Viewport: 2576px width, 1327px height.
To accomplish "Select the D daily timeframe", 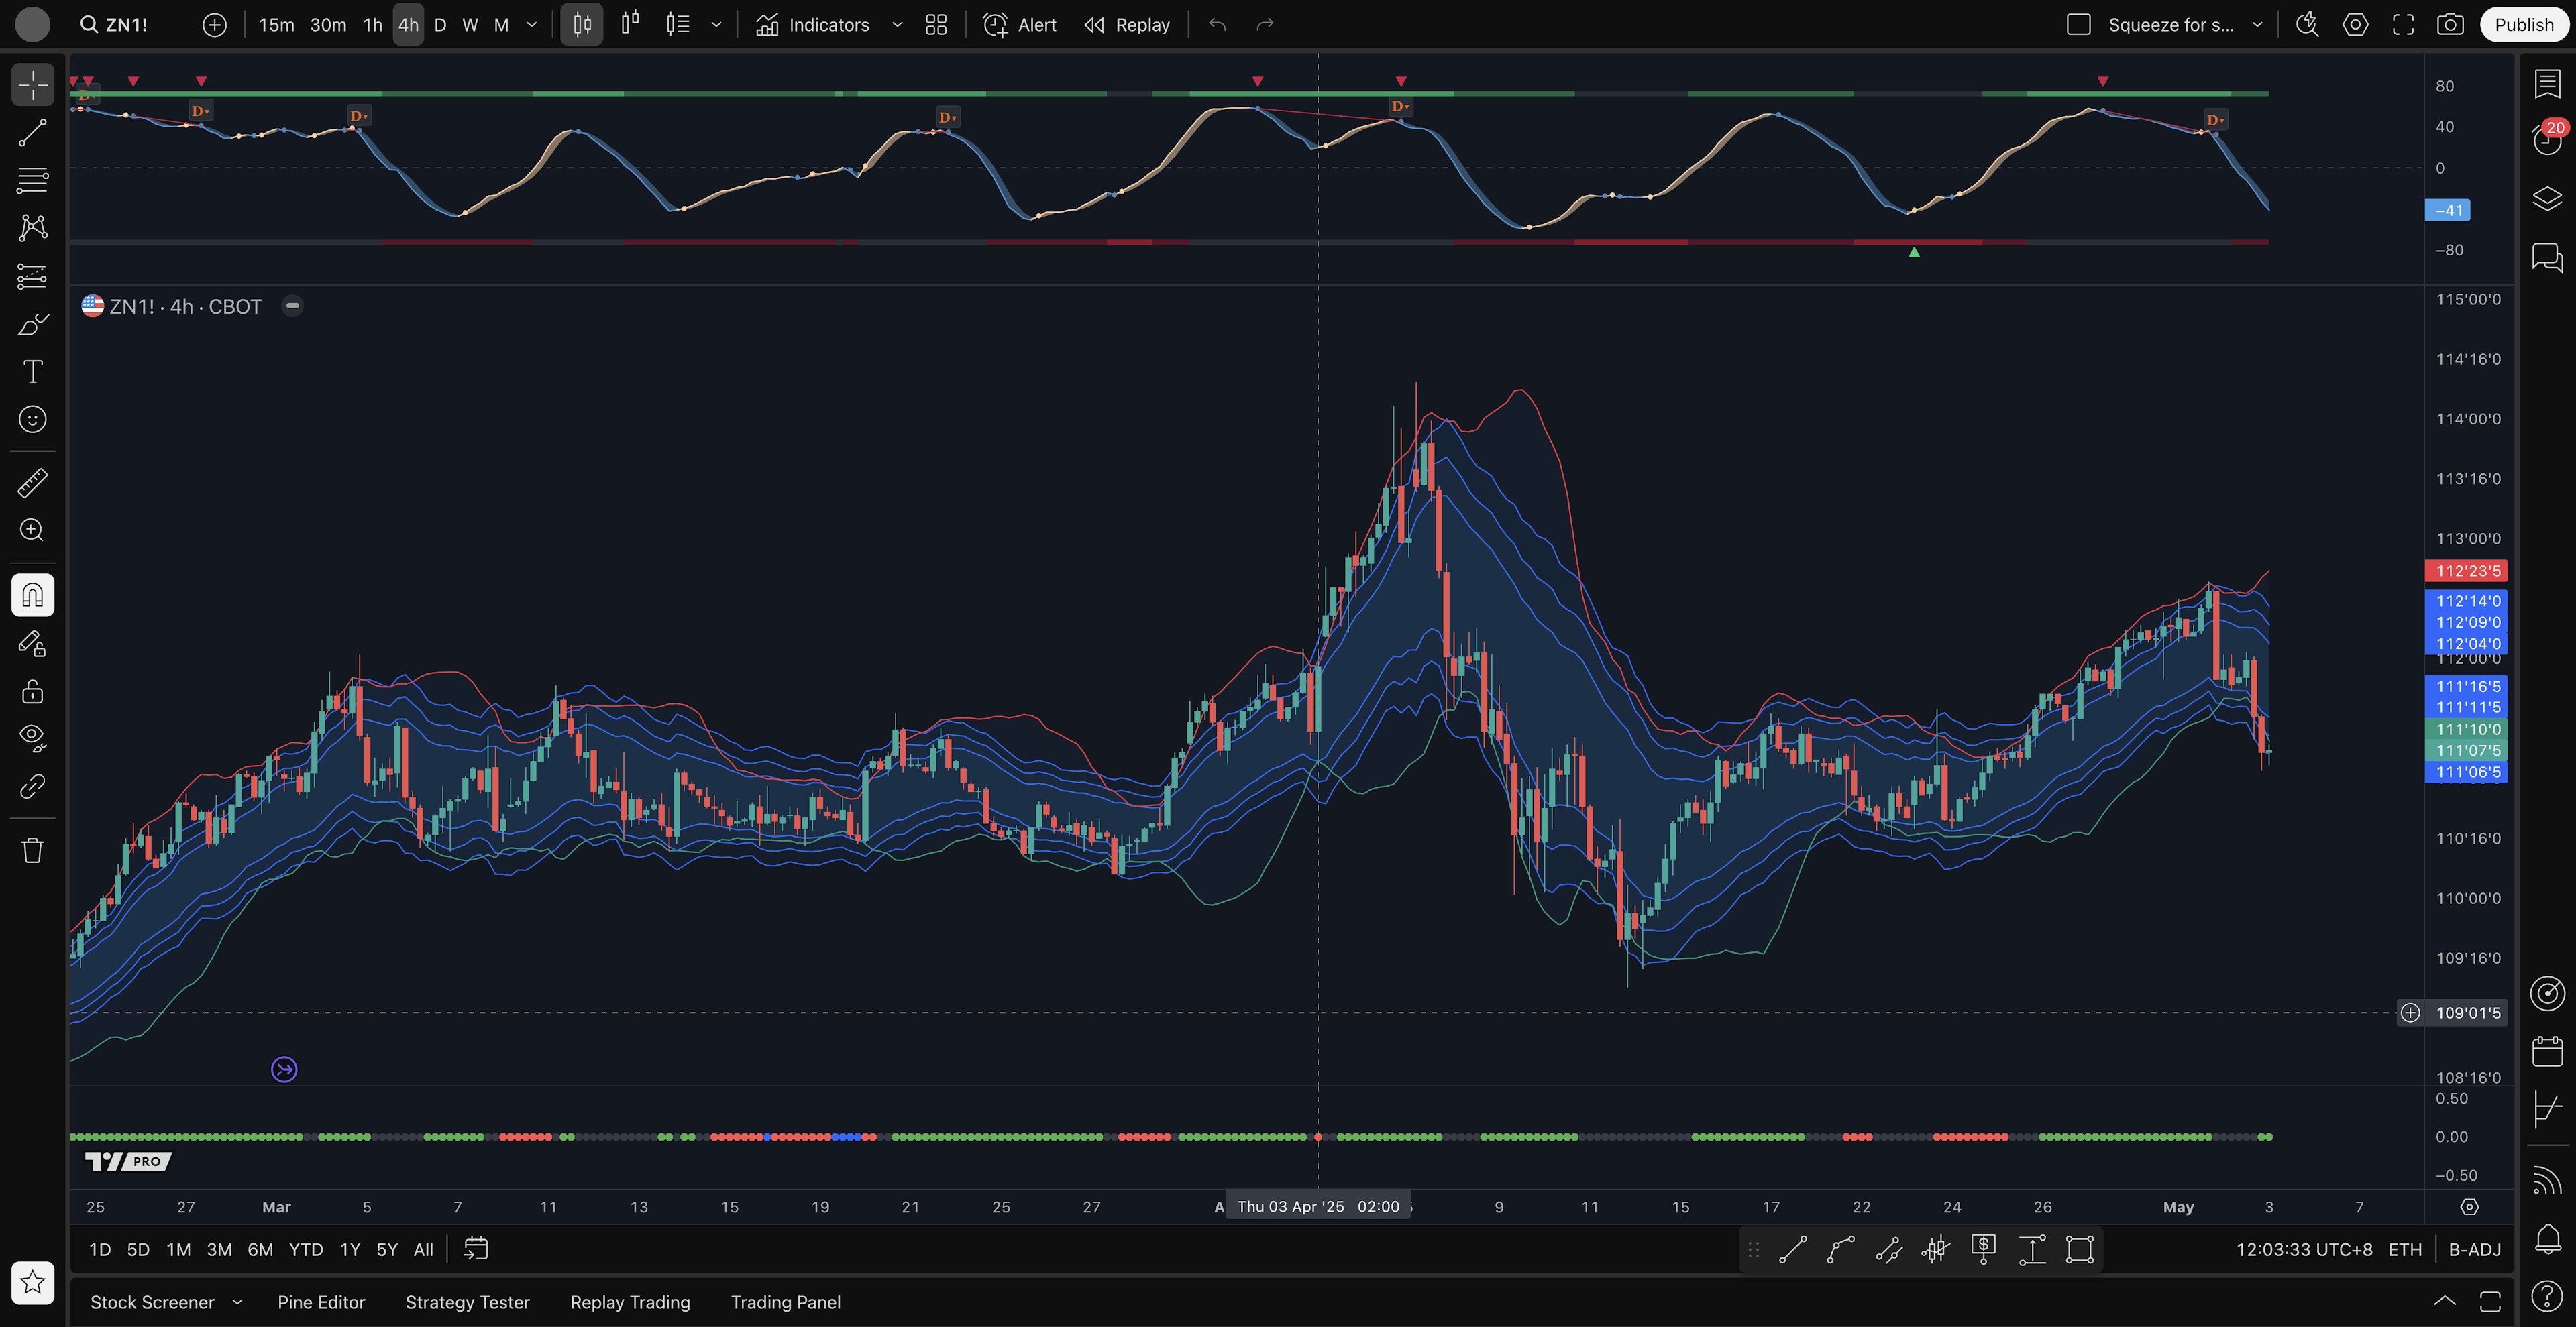I will point(440,25).
